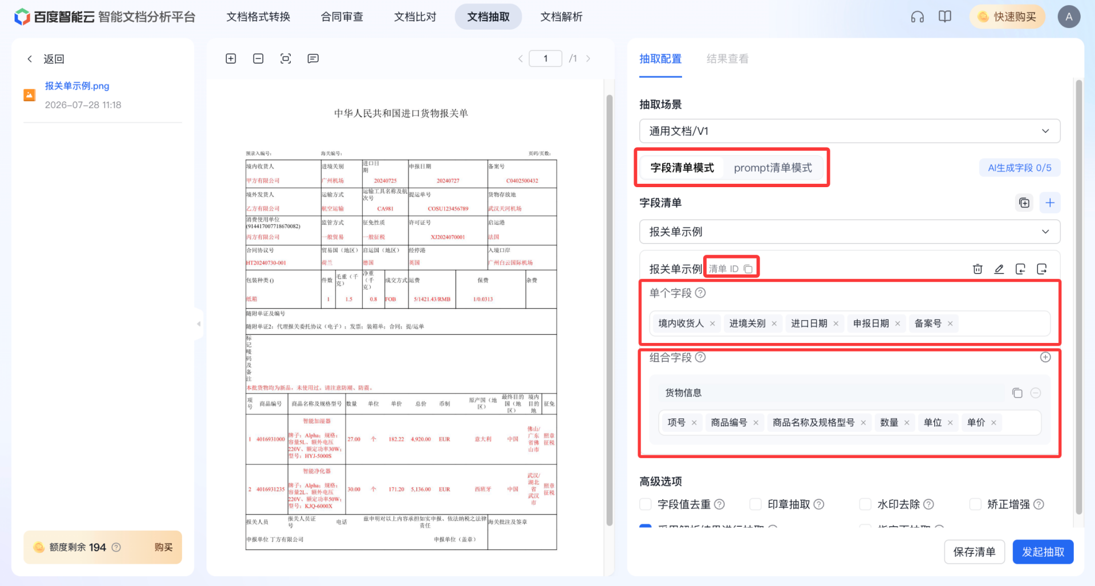Click 返回 link
1095x586 pixels.
[x=54, y=59]
